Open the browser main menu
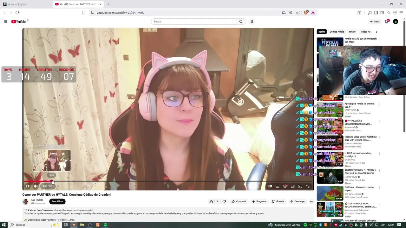 coord(401,13)
